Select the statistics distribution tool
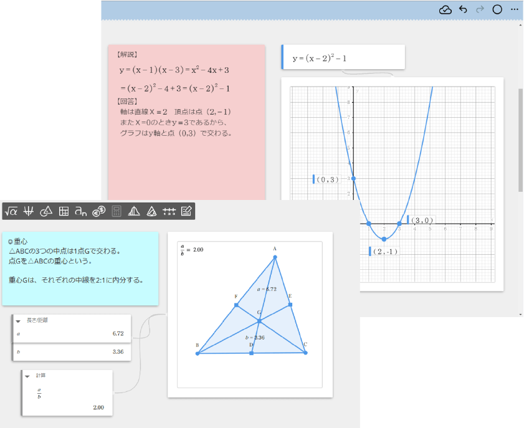524x428 pixels. [x=134, y=211]
